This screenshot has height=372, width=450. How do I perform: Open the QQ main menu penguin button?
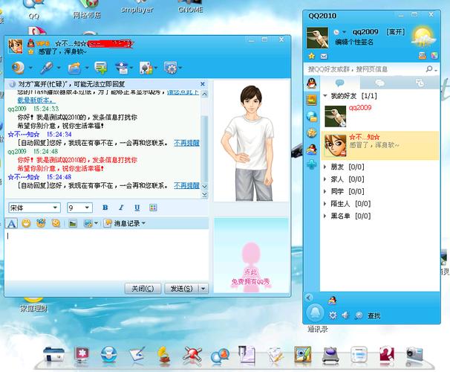click(316, 312)
